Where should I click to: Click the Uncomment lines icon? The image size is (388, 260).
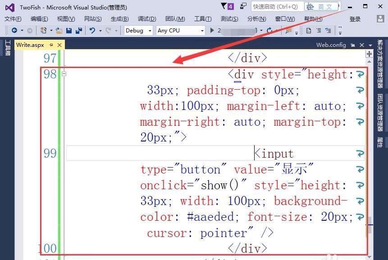click(329, 31)
